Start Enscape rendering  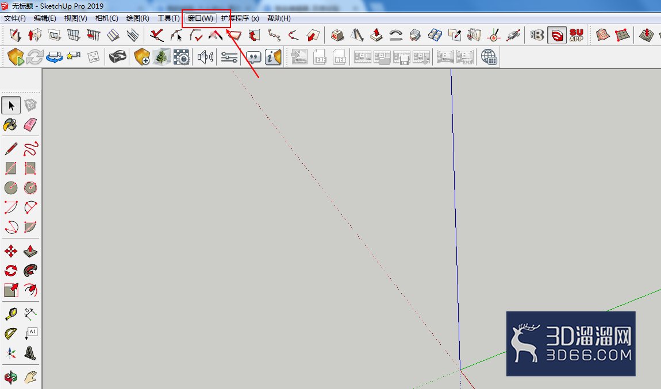(16, 57)
